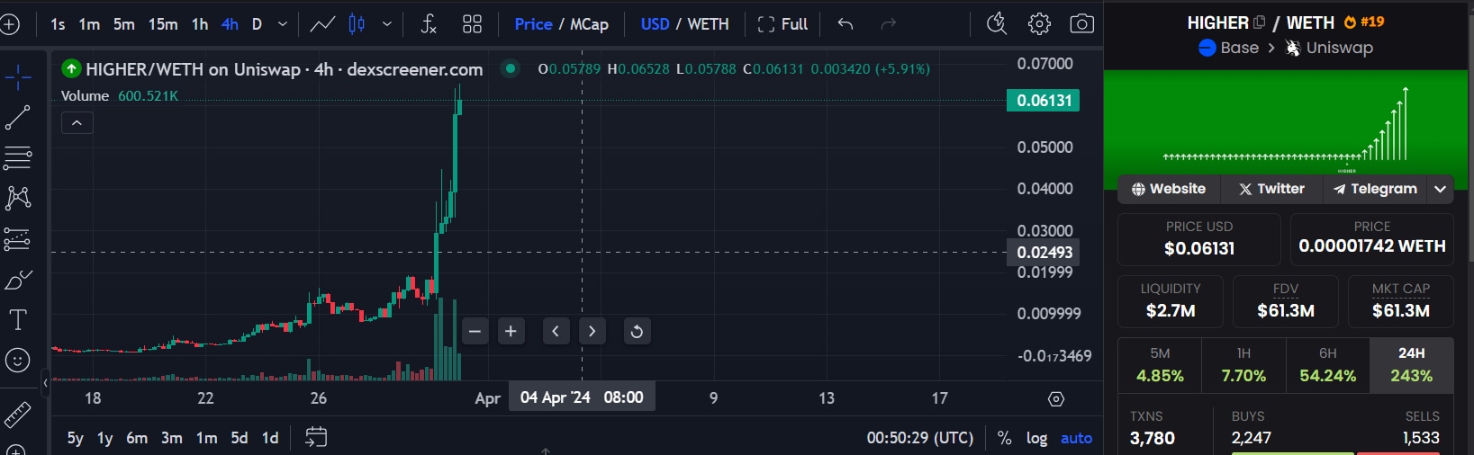Viewport: 1474px width, 455px height.
Task: Shift chart left with arrow button
Action: click(x=556, y=331)
